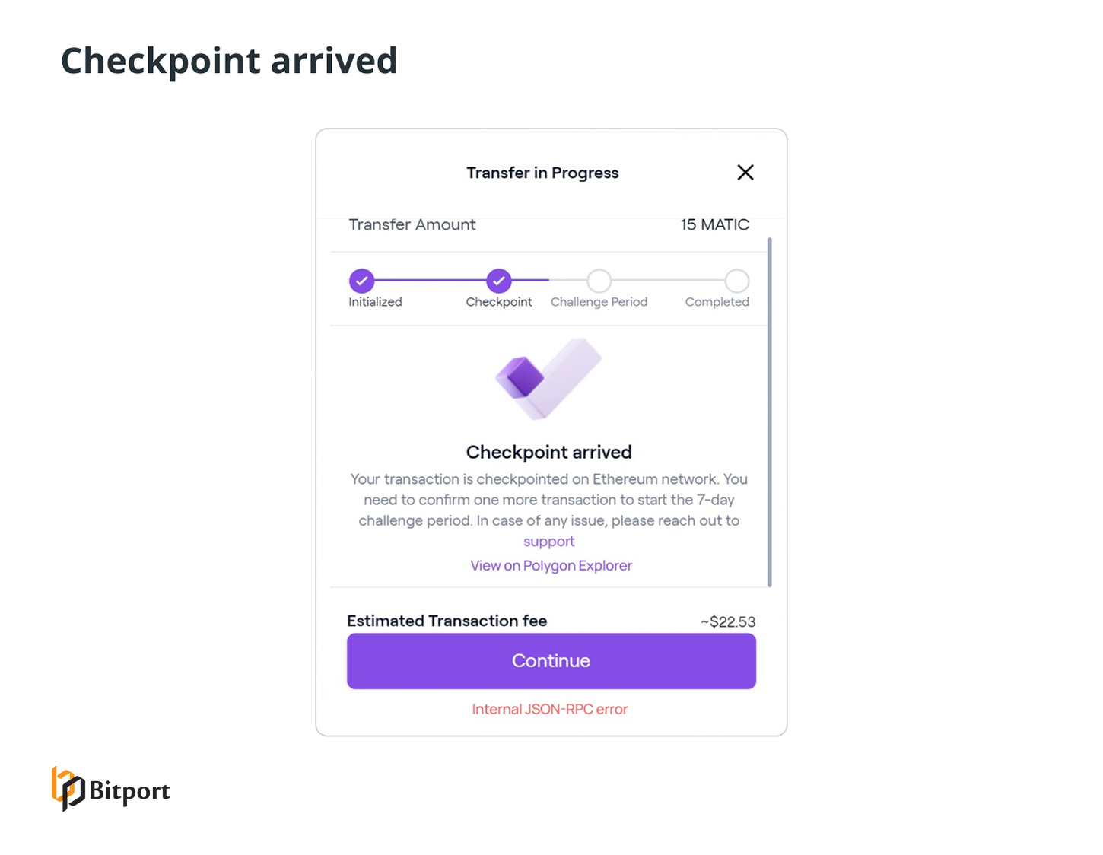
Task: Click the Challenge Period step circle
Action: coord(599,281)
